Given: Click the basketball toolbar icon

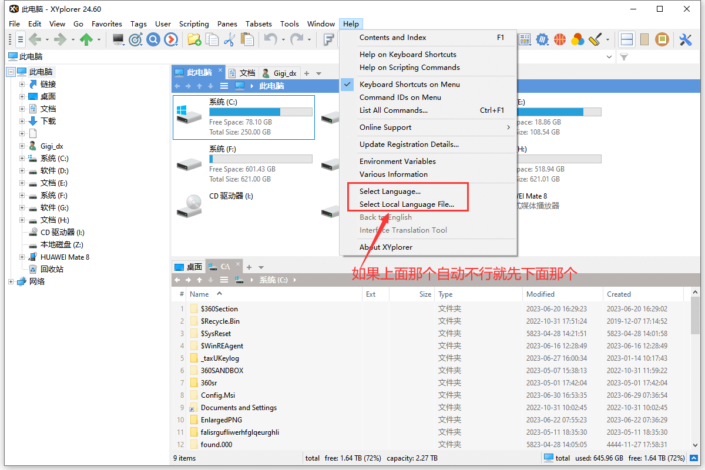Looking at the screenshot, I should pyautogui.click(x=560, y=40).
